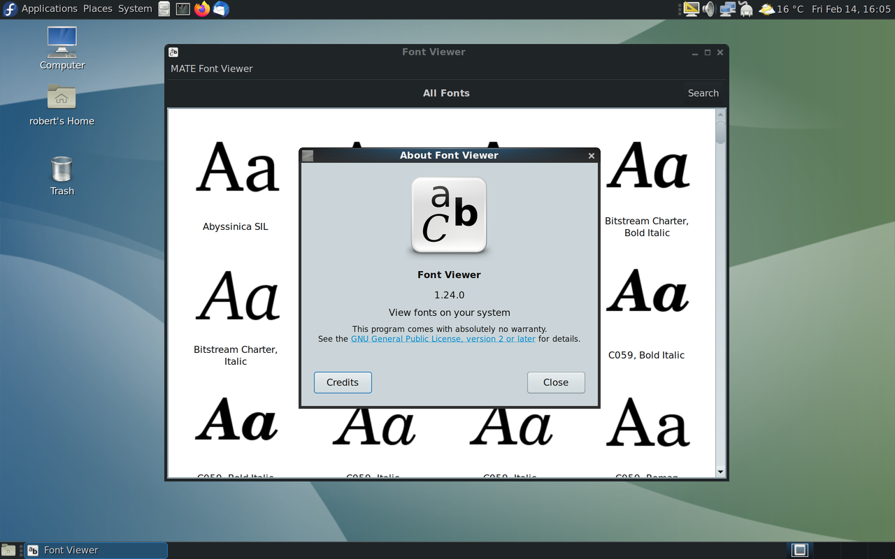This screenshot has height=559, width=895.
Task: Open the Places menu
Action: coord(98,9)
